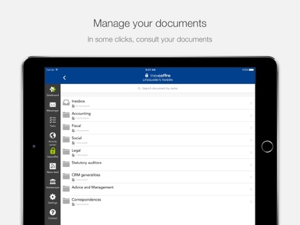Viewport: 300px width, 225px height.
Task: Click the magnifier icon in search bar
Action: click(x=139, y=89)
